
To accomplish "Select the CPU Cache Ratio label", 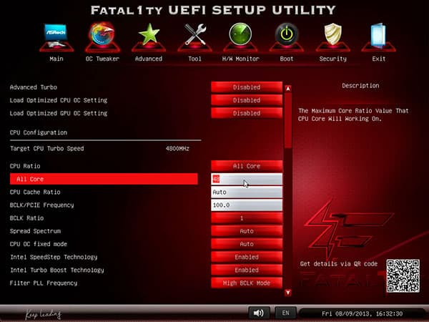I will point(35,192).
